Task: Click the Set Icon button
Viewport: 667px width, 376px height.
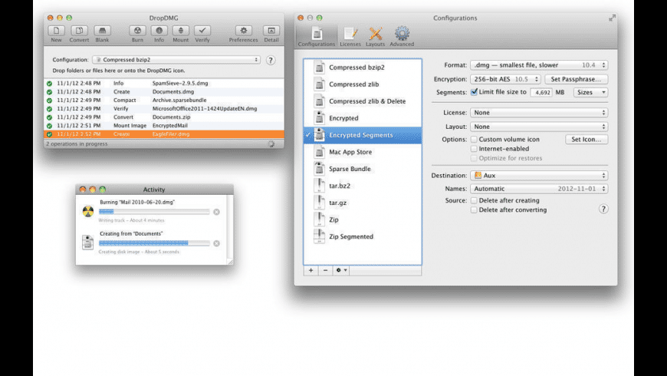Action: pyautogui.click(x=586, y=139)
